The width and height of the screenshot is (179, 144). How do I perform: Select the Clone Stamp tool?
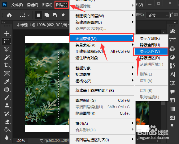click(7, 106)
